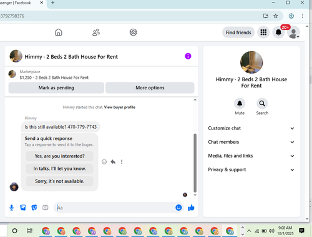Click message 'Is this still available? 470-779-7743'
The width and height of the screenshot is (312, 237).
[61, 127]
